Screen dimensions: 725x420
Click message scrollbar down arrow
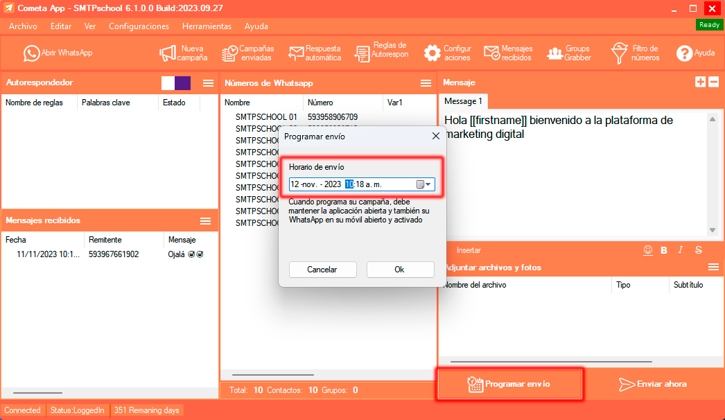(713, 230)
